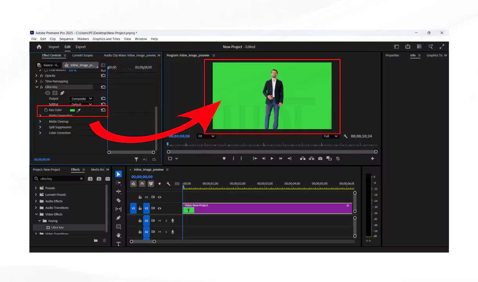Viewport: 478px width, 282px height.
Task: Expand Color Correction section
Action: click(x=40, y=133)
